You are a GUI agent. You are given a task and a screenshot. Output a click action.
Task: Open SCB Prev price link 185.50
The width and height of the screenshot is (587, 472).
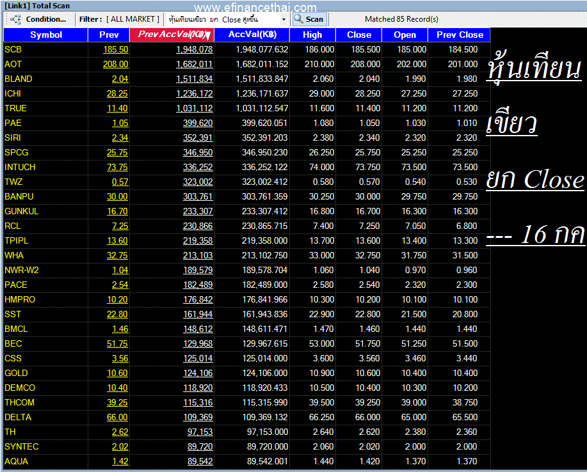click(x=116, y=49)
